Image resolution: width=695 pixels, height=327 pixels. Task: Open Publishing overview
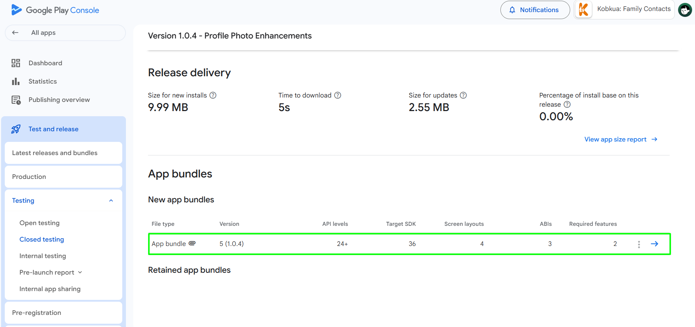pyautogui.click(x=59, y=100)
